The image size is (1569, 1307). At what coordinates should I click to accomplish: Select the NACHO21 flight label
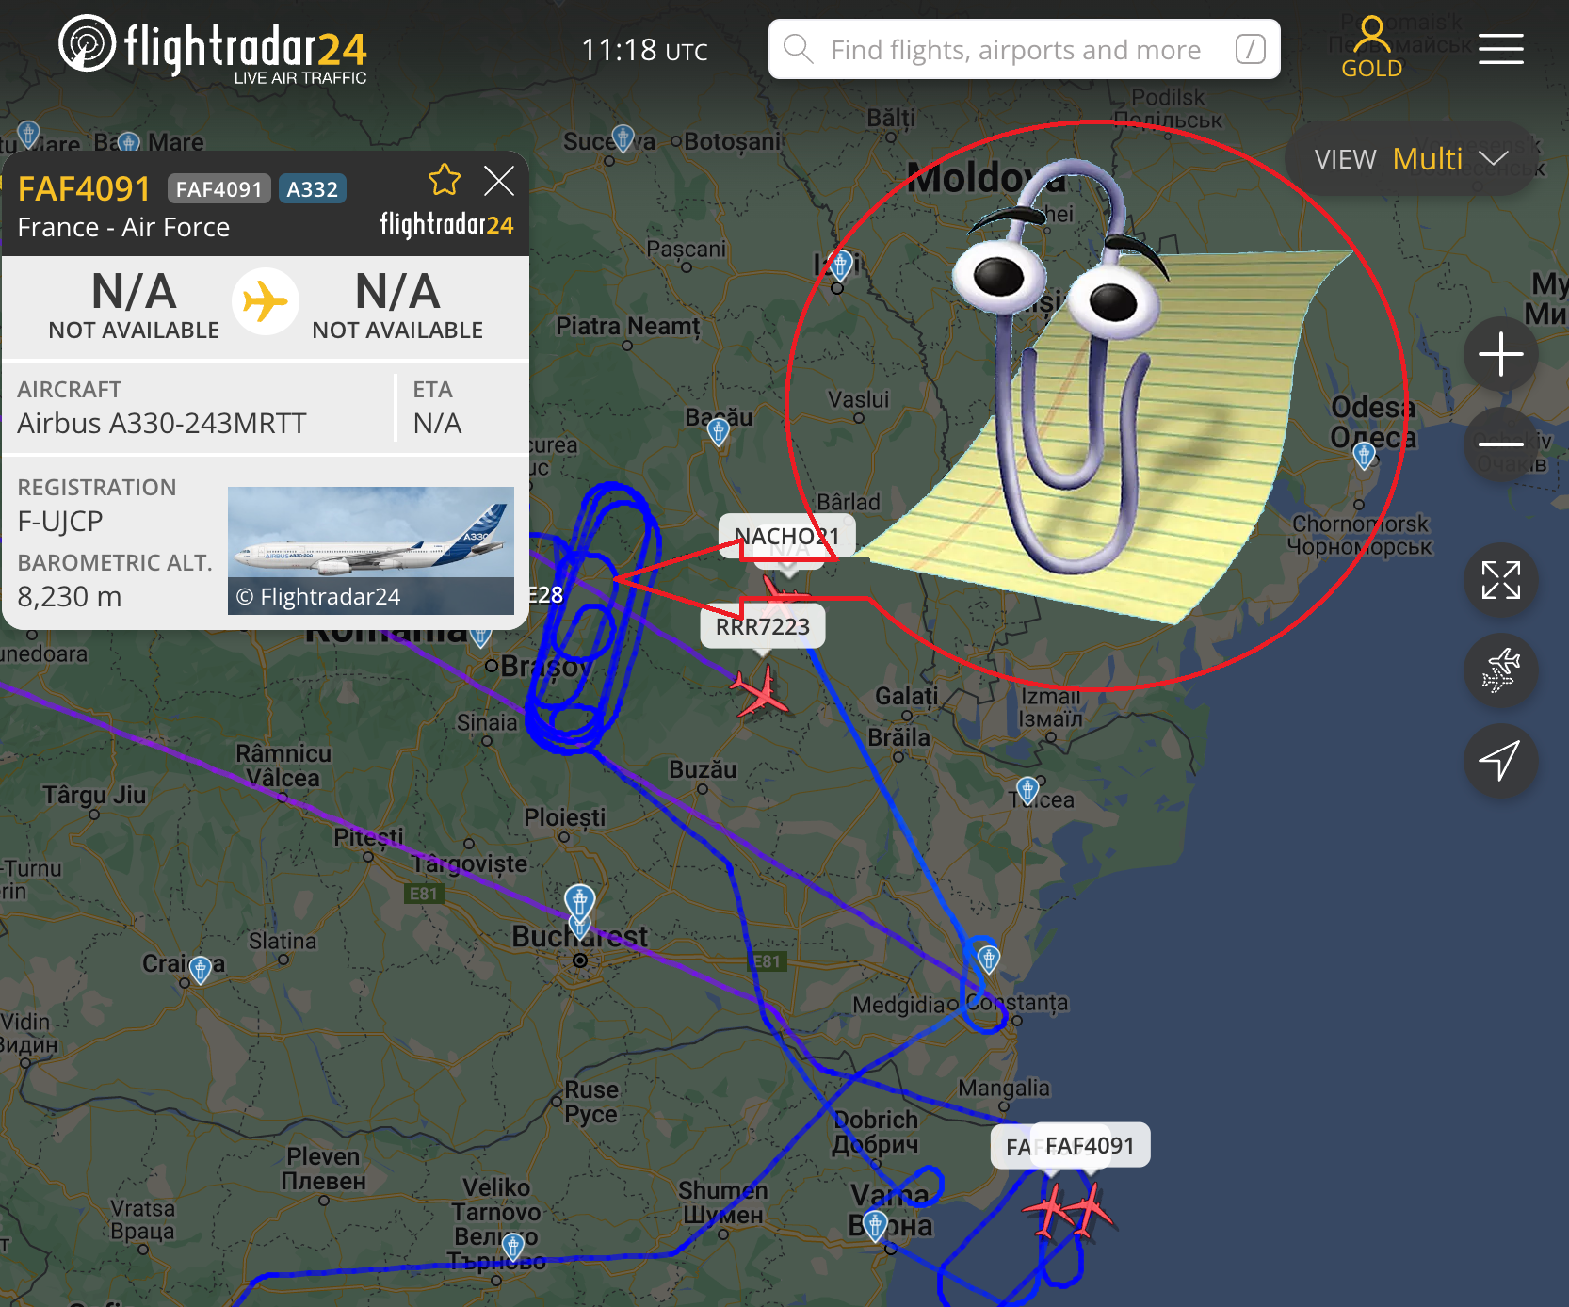click(786, 536)
